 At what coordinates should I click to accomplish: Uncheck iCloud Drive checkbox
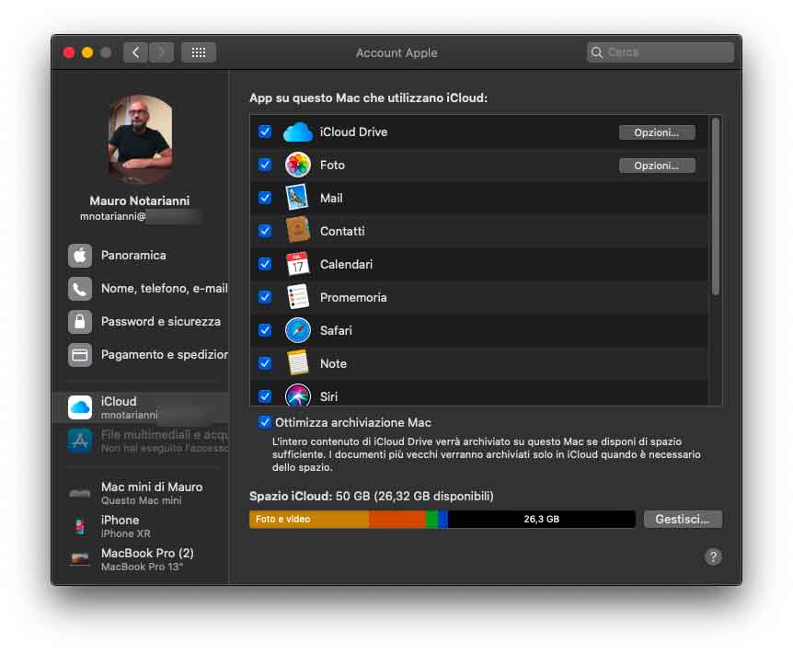265,132
